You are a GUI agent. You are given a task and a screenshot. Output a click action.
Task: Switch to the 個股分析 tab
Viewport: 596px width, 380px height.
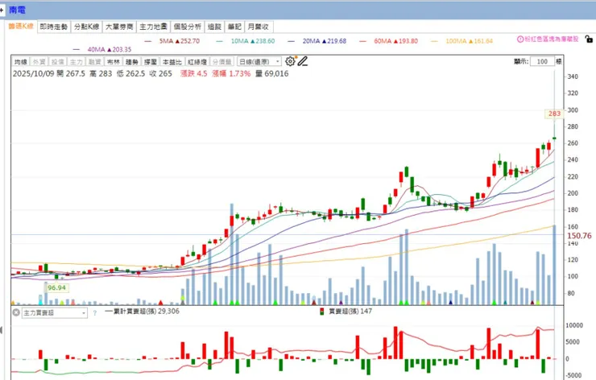tap(188, 27)
